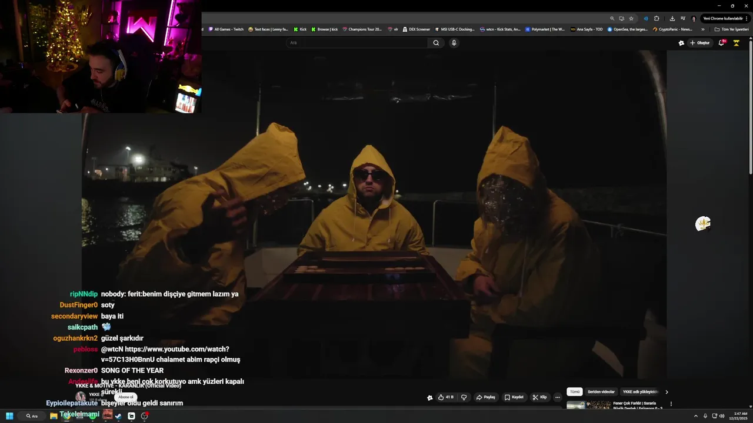Open the Browse | kick bookmark
This screenshot has height=423, width=753.
click(x=325, y=29)
